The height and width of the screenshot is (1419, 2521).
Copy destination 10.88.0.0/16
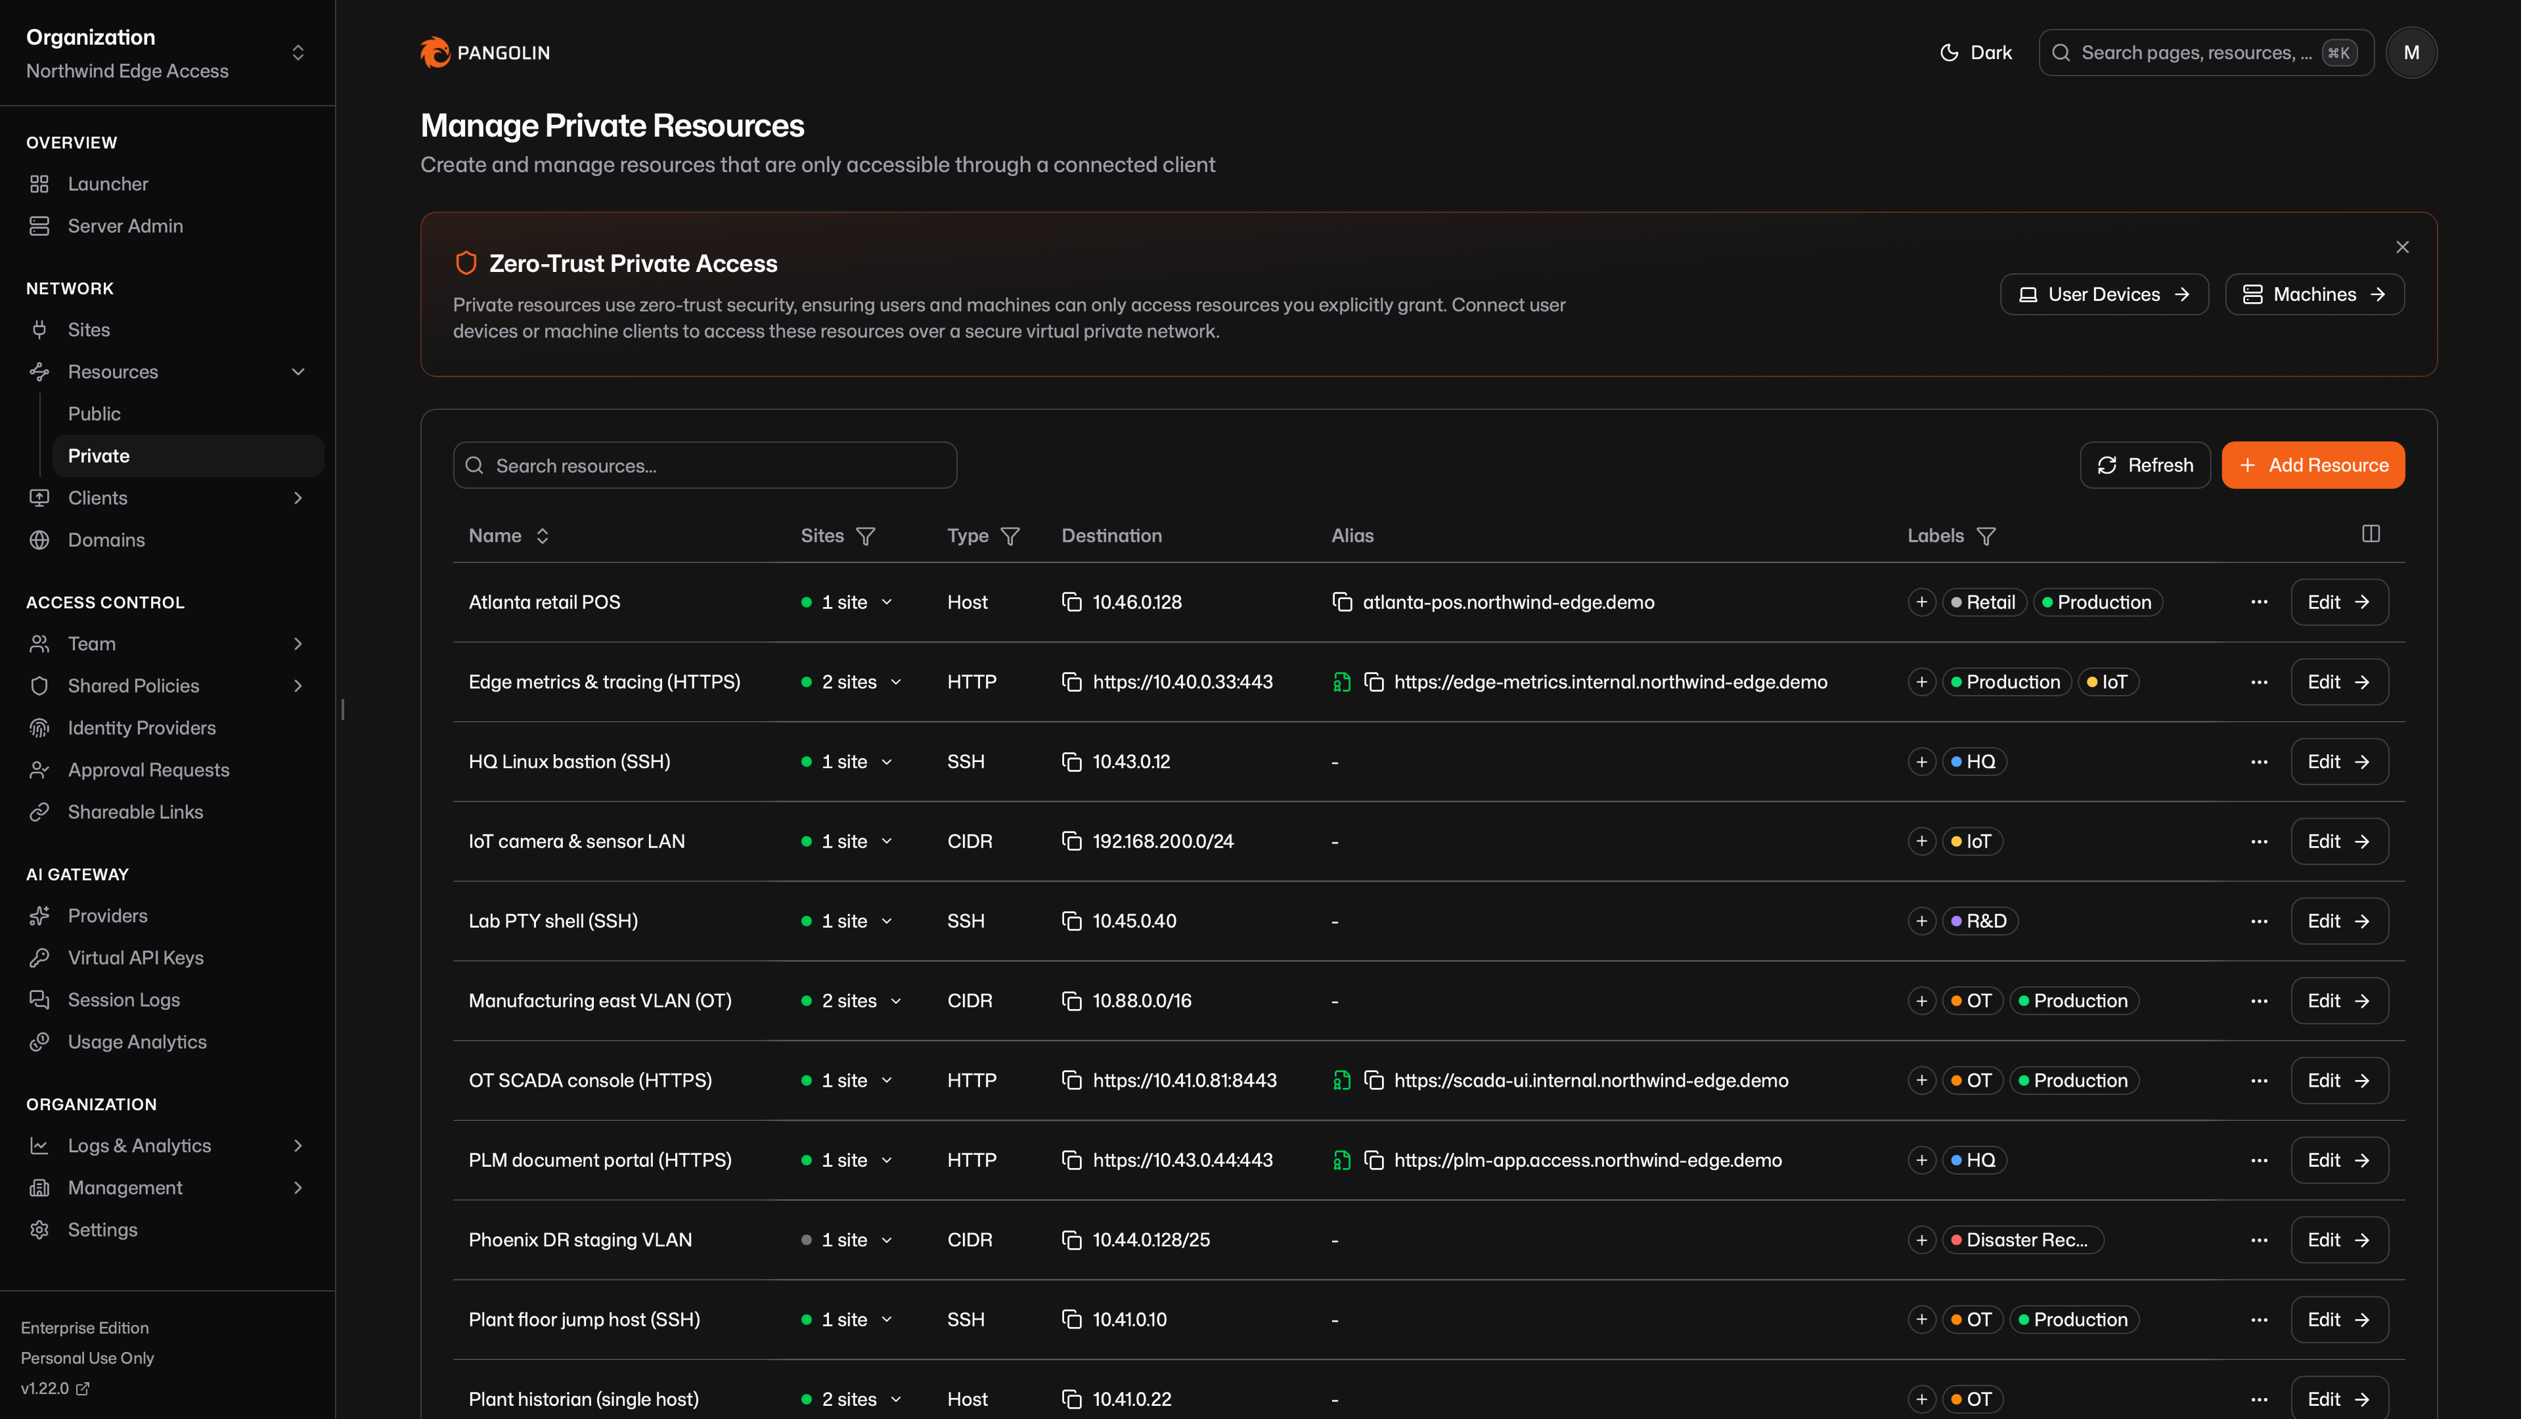(x=1071, y=1001)
